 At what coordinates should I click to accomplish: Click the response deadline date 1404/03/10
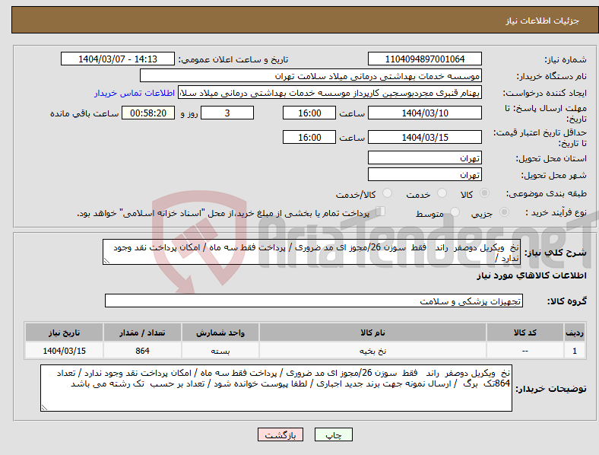[x=424, y=113]
